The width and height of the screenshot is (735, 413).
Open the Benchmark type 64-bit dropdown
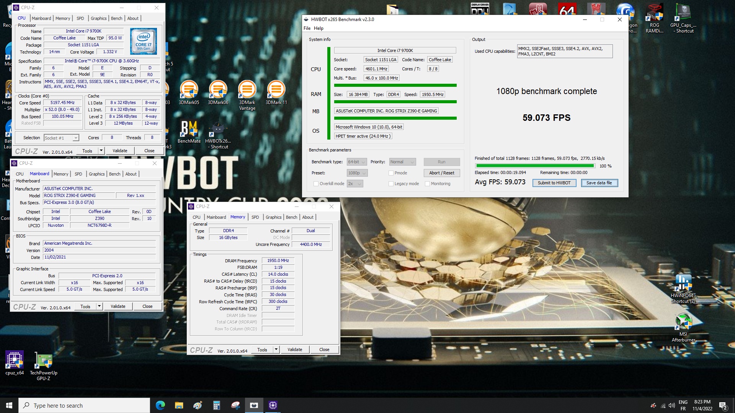click(x=357, y=162)
